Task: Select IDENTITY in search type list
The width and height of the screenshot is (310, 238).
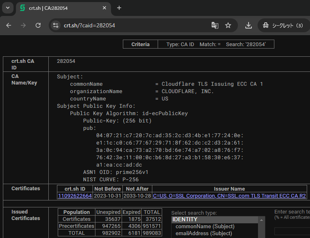Action: click(215, 220)
